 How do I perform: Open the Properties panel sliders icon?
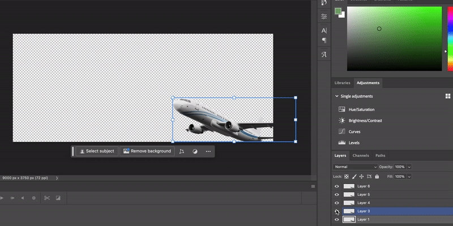coord(324,17)
